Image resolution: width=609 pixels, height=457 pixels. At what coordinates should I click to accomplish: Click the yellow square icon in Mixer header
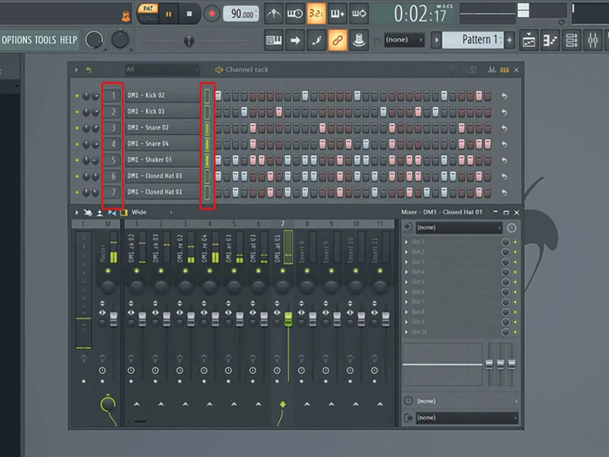click(x=123, y=212)
